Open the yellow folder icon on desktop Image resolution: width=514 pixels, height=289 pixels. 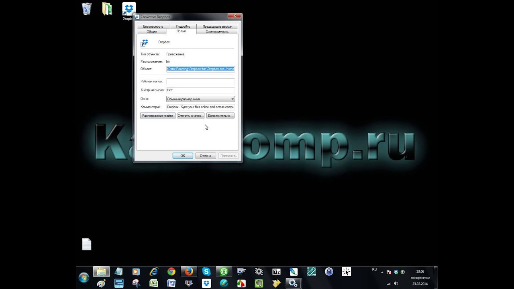(x=107, y=9)
